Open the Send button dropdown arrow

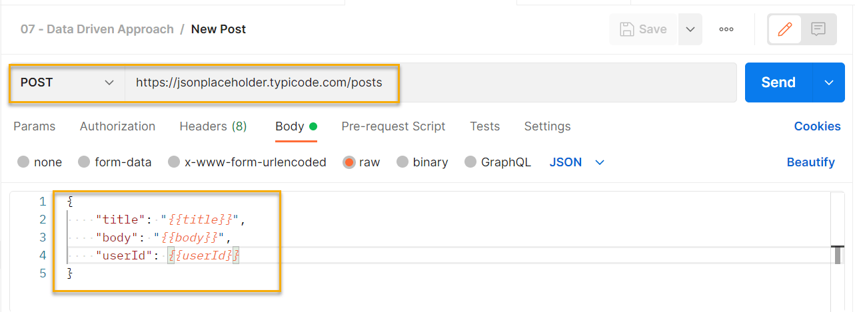tap(829, 82)
